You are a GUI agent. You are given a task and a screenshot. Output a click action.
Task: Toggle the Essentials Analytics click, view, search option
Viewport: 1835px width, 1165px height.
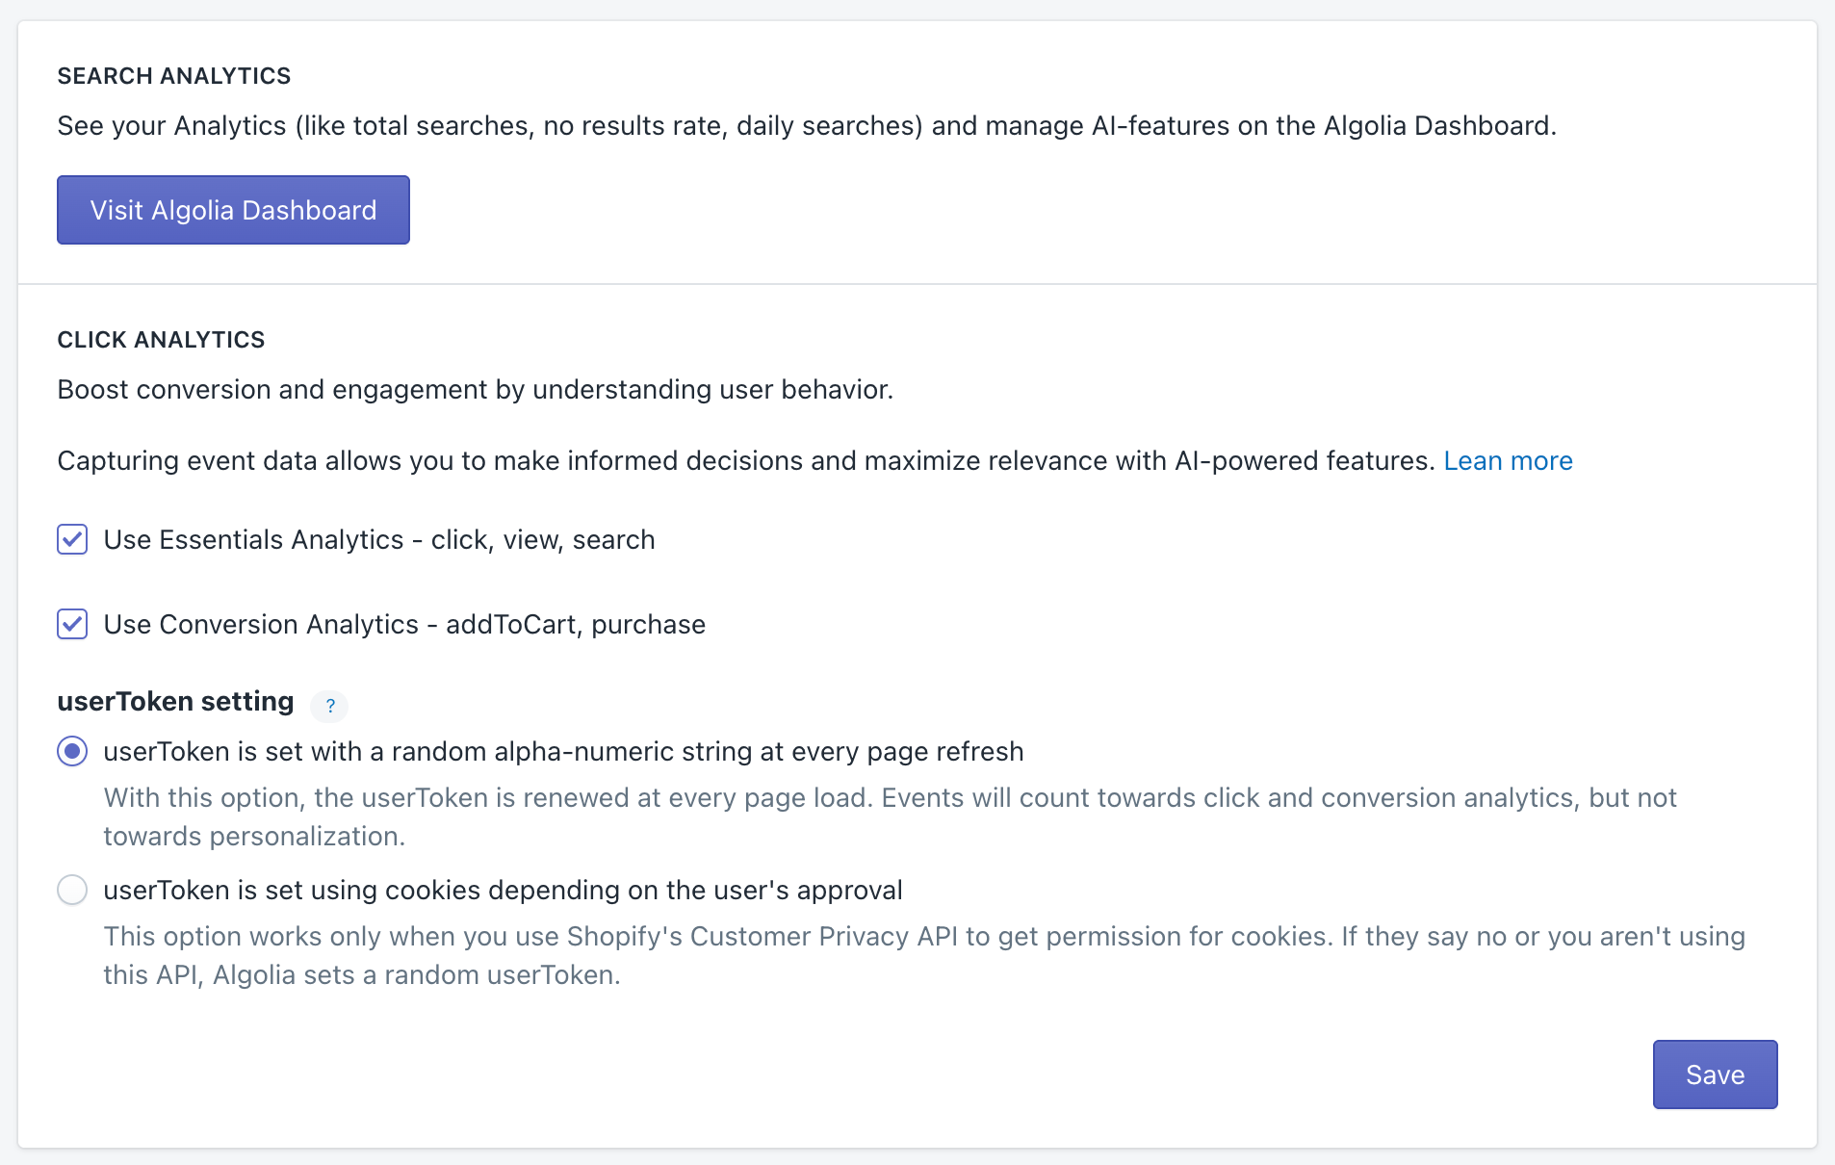[x=72, y=539]
